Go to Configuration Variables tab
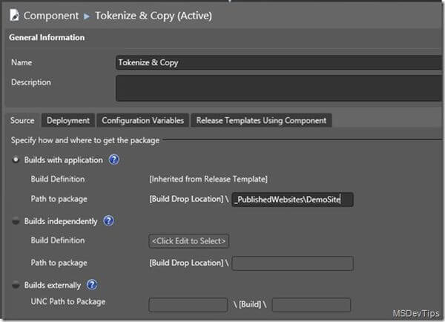This screenshot has height=322, width=445. click(x=142, y=120)
